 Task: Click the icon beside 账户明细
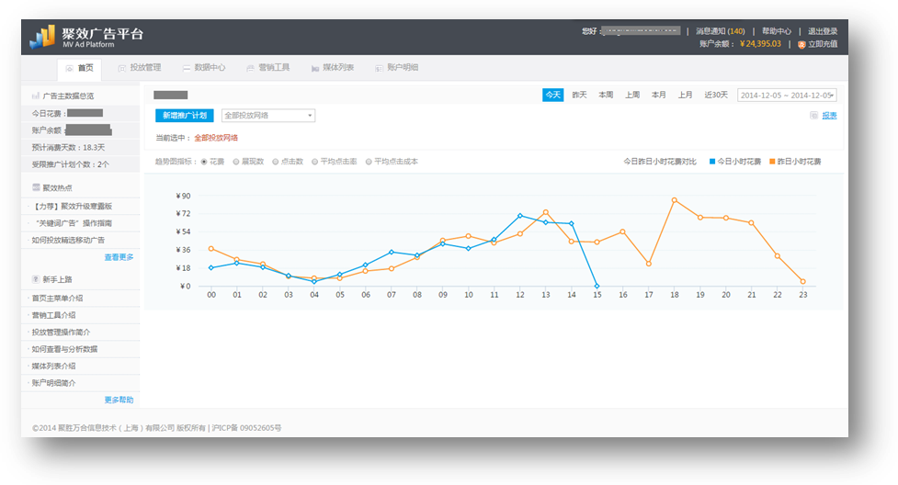[x=379, y=68]
